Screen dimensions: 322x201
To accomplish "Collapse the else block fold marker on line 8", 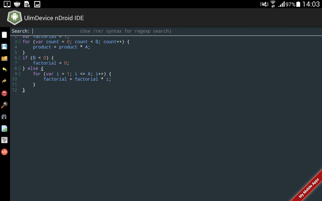I will click(19, 68).
